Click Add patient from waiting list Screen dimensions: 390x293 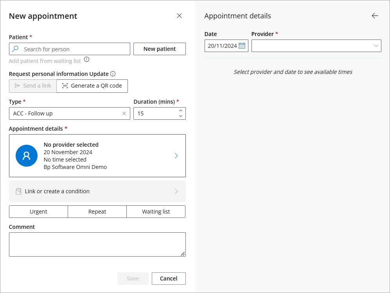[x=45, y=61]
